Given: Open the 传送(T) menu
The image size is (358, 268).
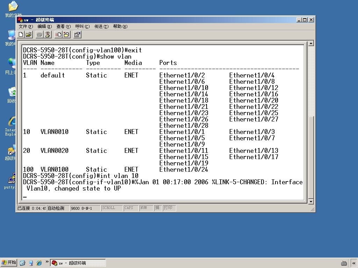Looking at the screenshot, I should click(x=101, y=27).
